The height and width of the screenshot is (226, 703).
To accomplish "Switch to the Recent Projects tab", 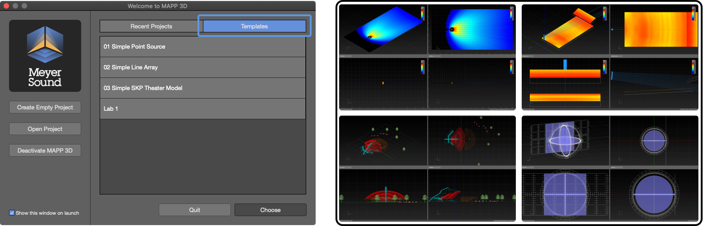I will 151,26.
